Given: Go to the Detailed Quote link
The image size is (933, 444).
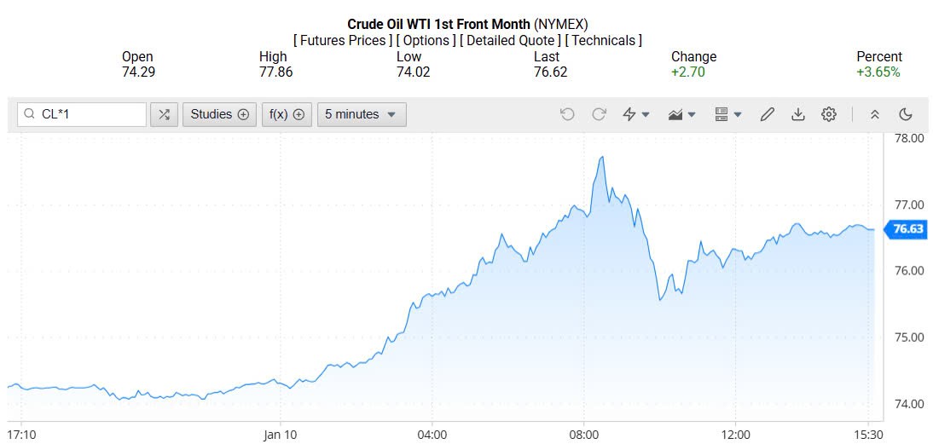Looking at the screenshot, I should click(510, 40).
